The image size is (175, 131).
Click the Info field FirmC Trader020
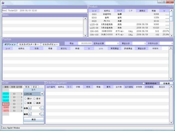click(45, 11)
